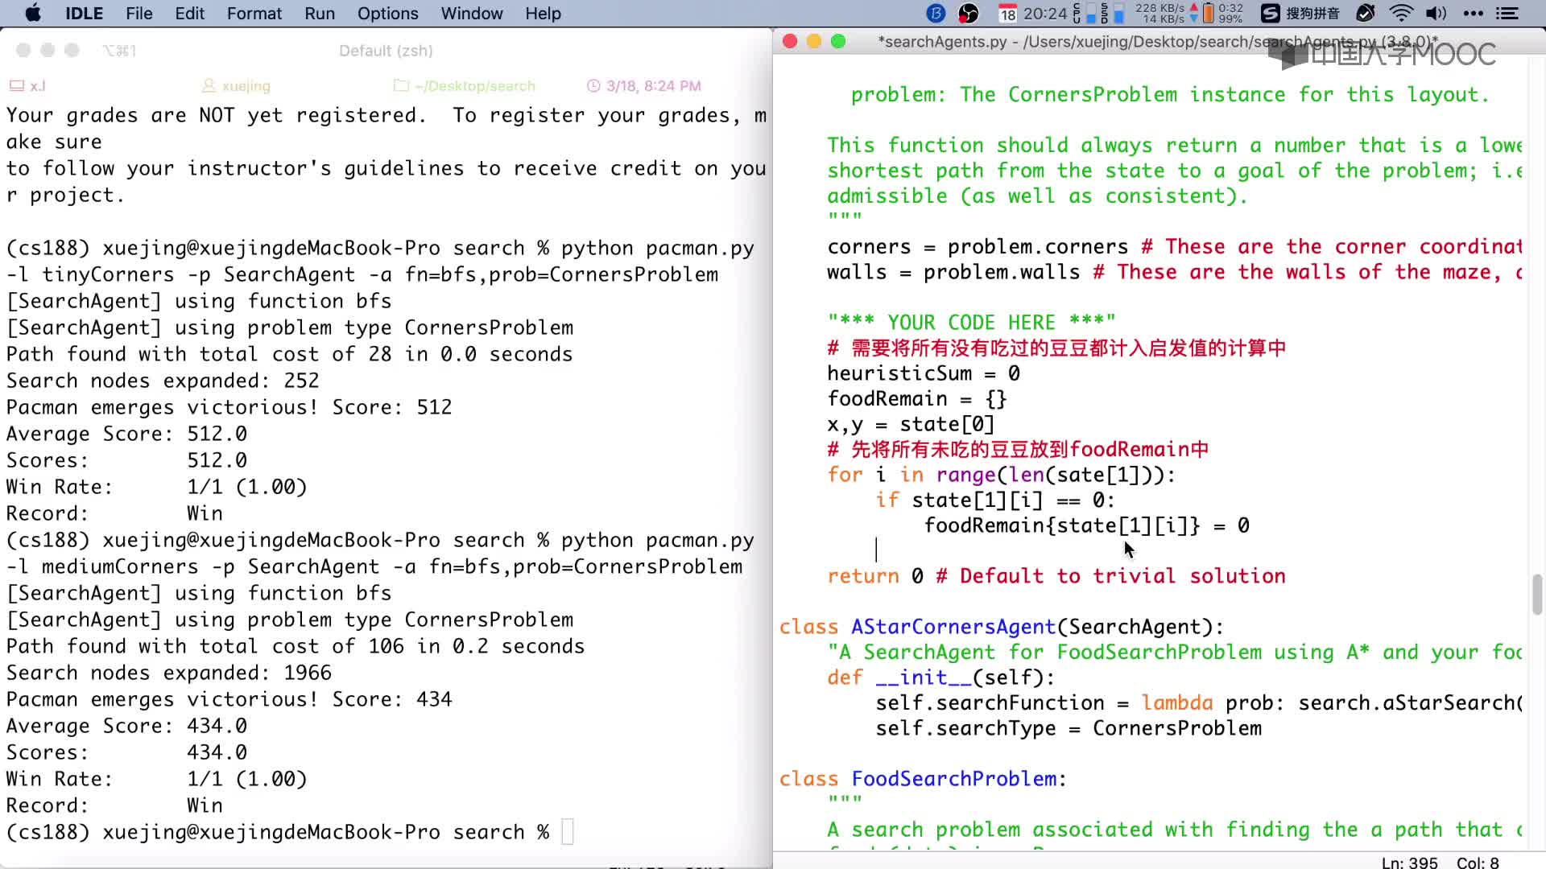Click 'problem: The CornersProblem instance' docstring line
This screenshot has width=1546, height=869.
pos(1170,95)
